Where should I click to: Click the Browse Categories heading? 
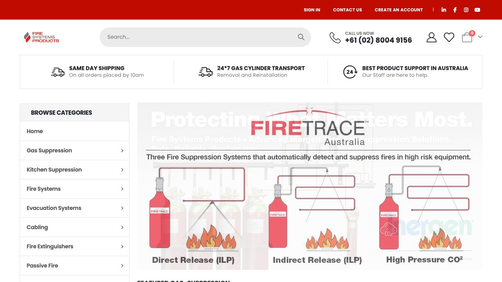(x=62, y=112)
